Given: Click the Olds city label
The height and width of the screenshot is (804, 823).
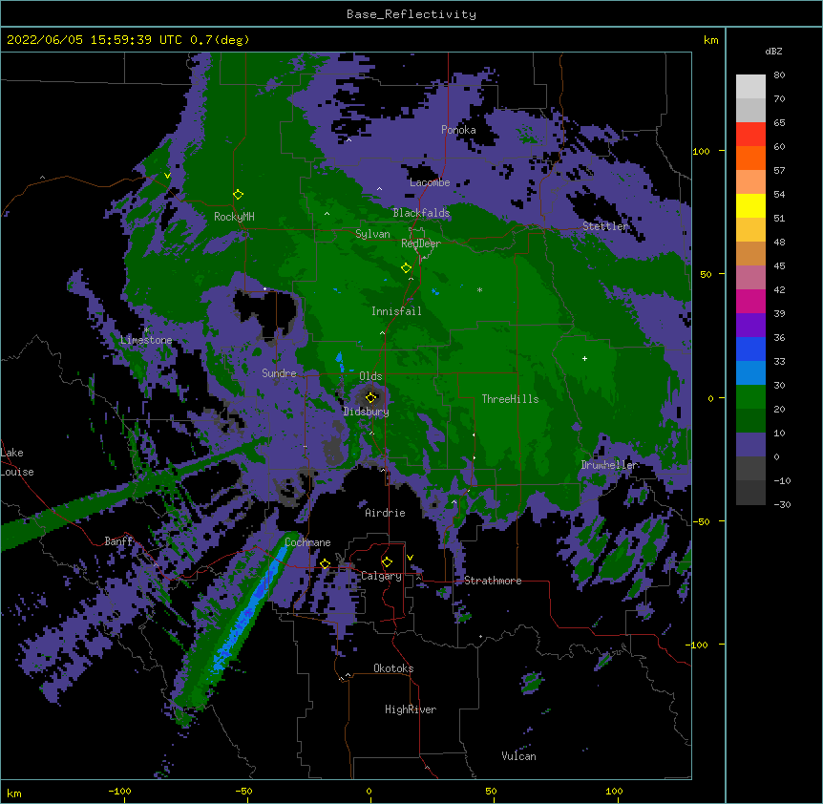Looking at the screenshot, I should (370, 376).
